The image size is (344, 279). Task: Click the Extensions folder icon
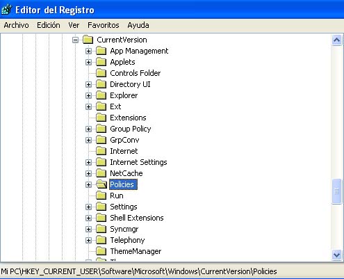(x=101, y=118)
